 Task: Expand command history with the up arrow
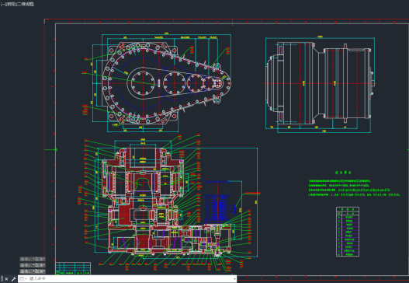tap(234, 279)
